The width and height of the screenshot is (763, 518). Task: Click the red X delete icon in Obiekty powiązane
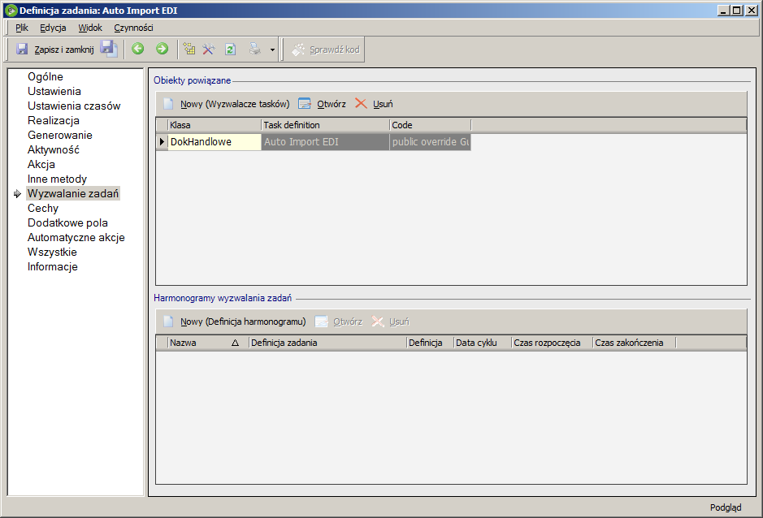[361, 104]
